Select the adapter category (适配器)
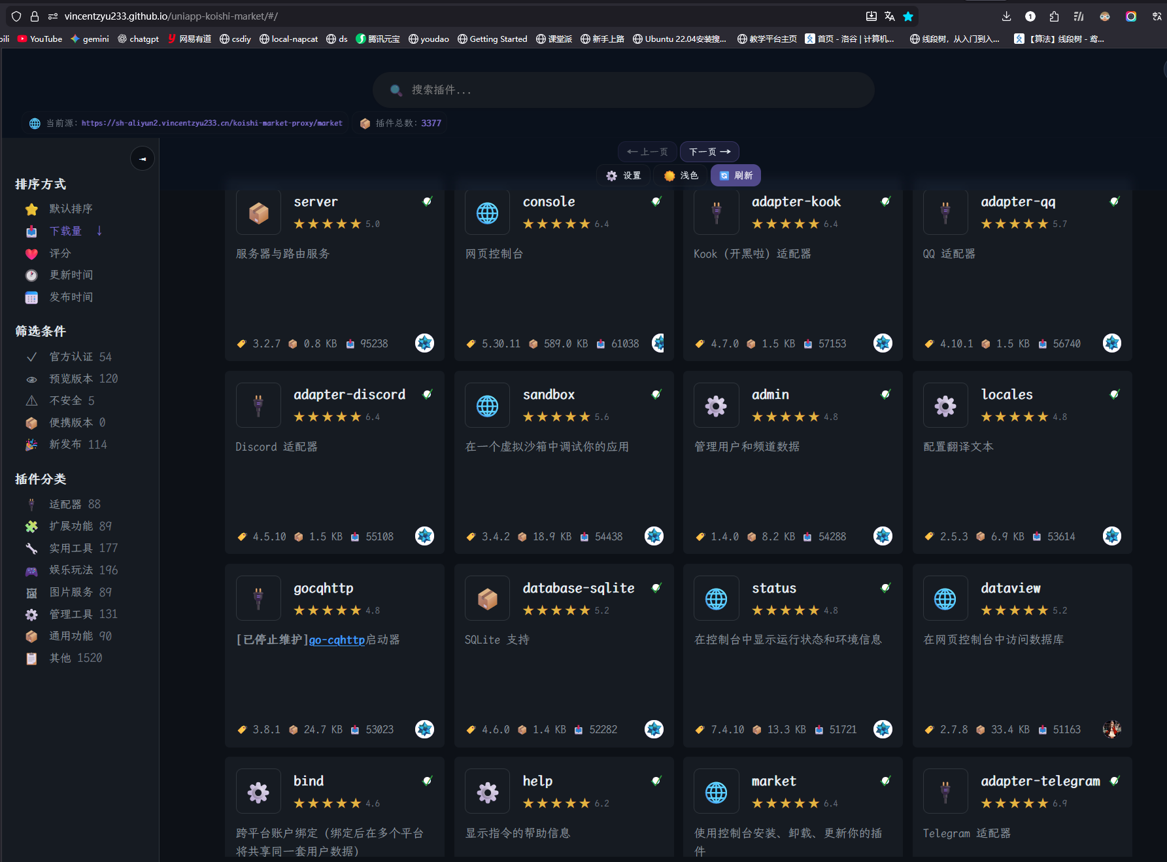Screen dimensions: 1167x862 click(x=65, y=504)
